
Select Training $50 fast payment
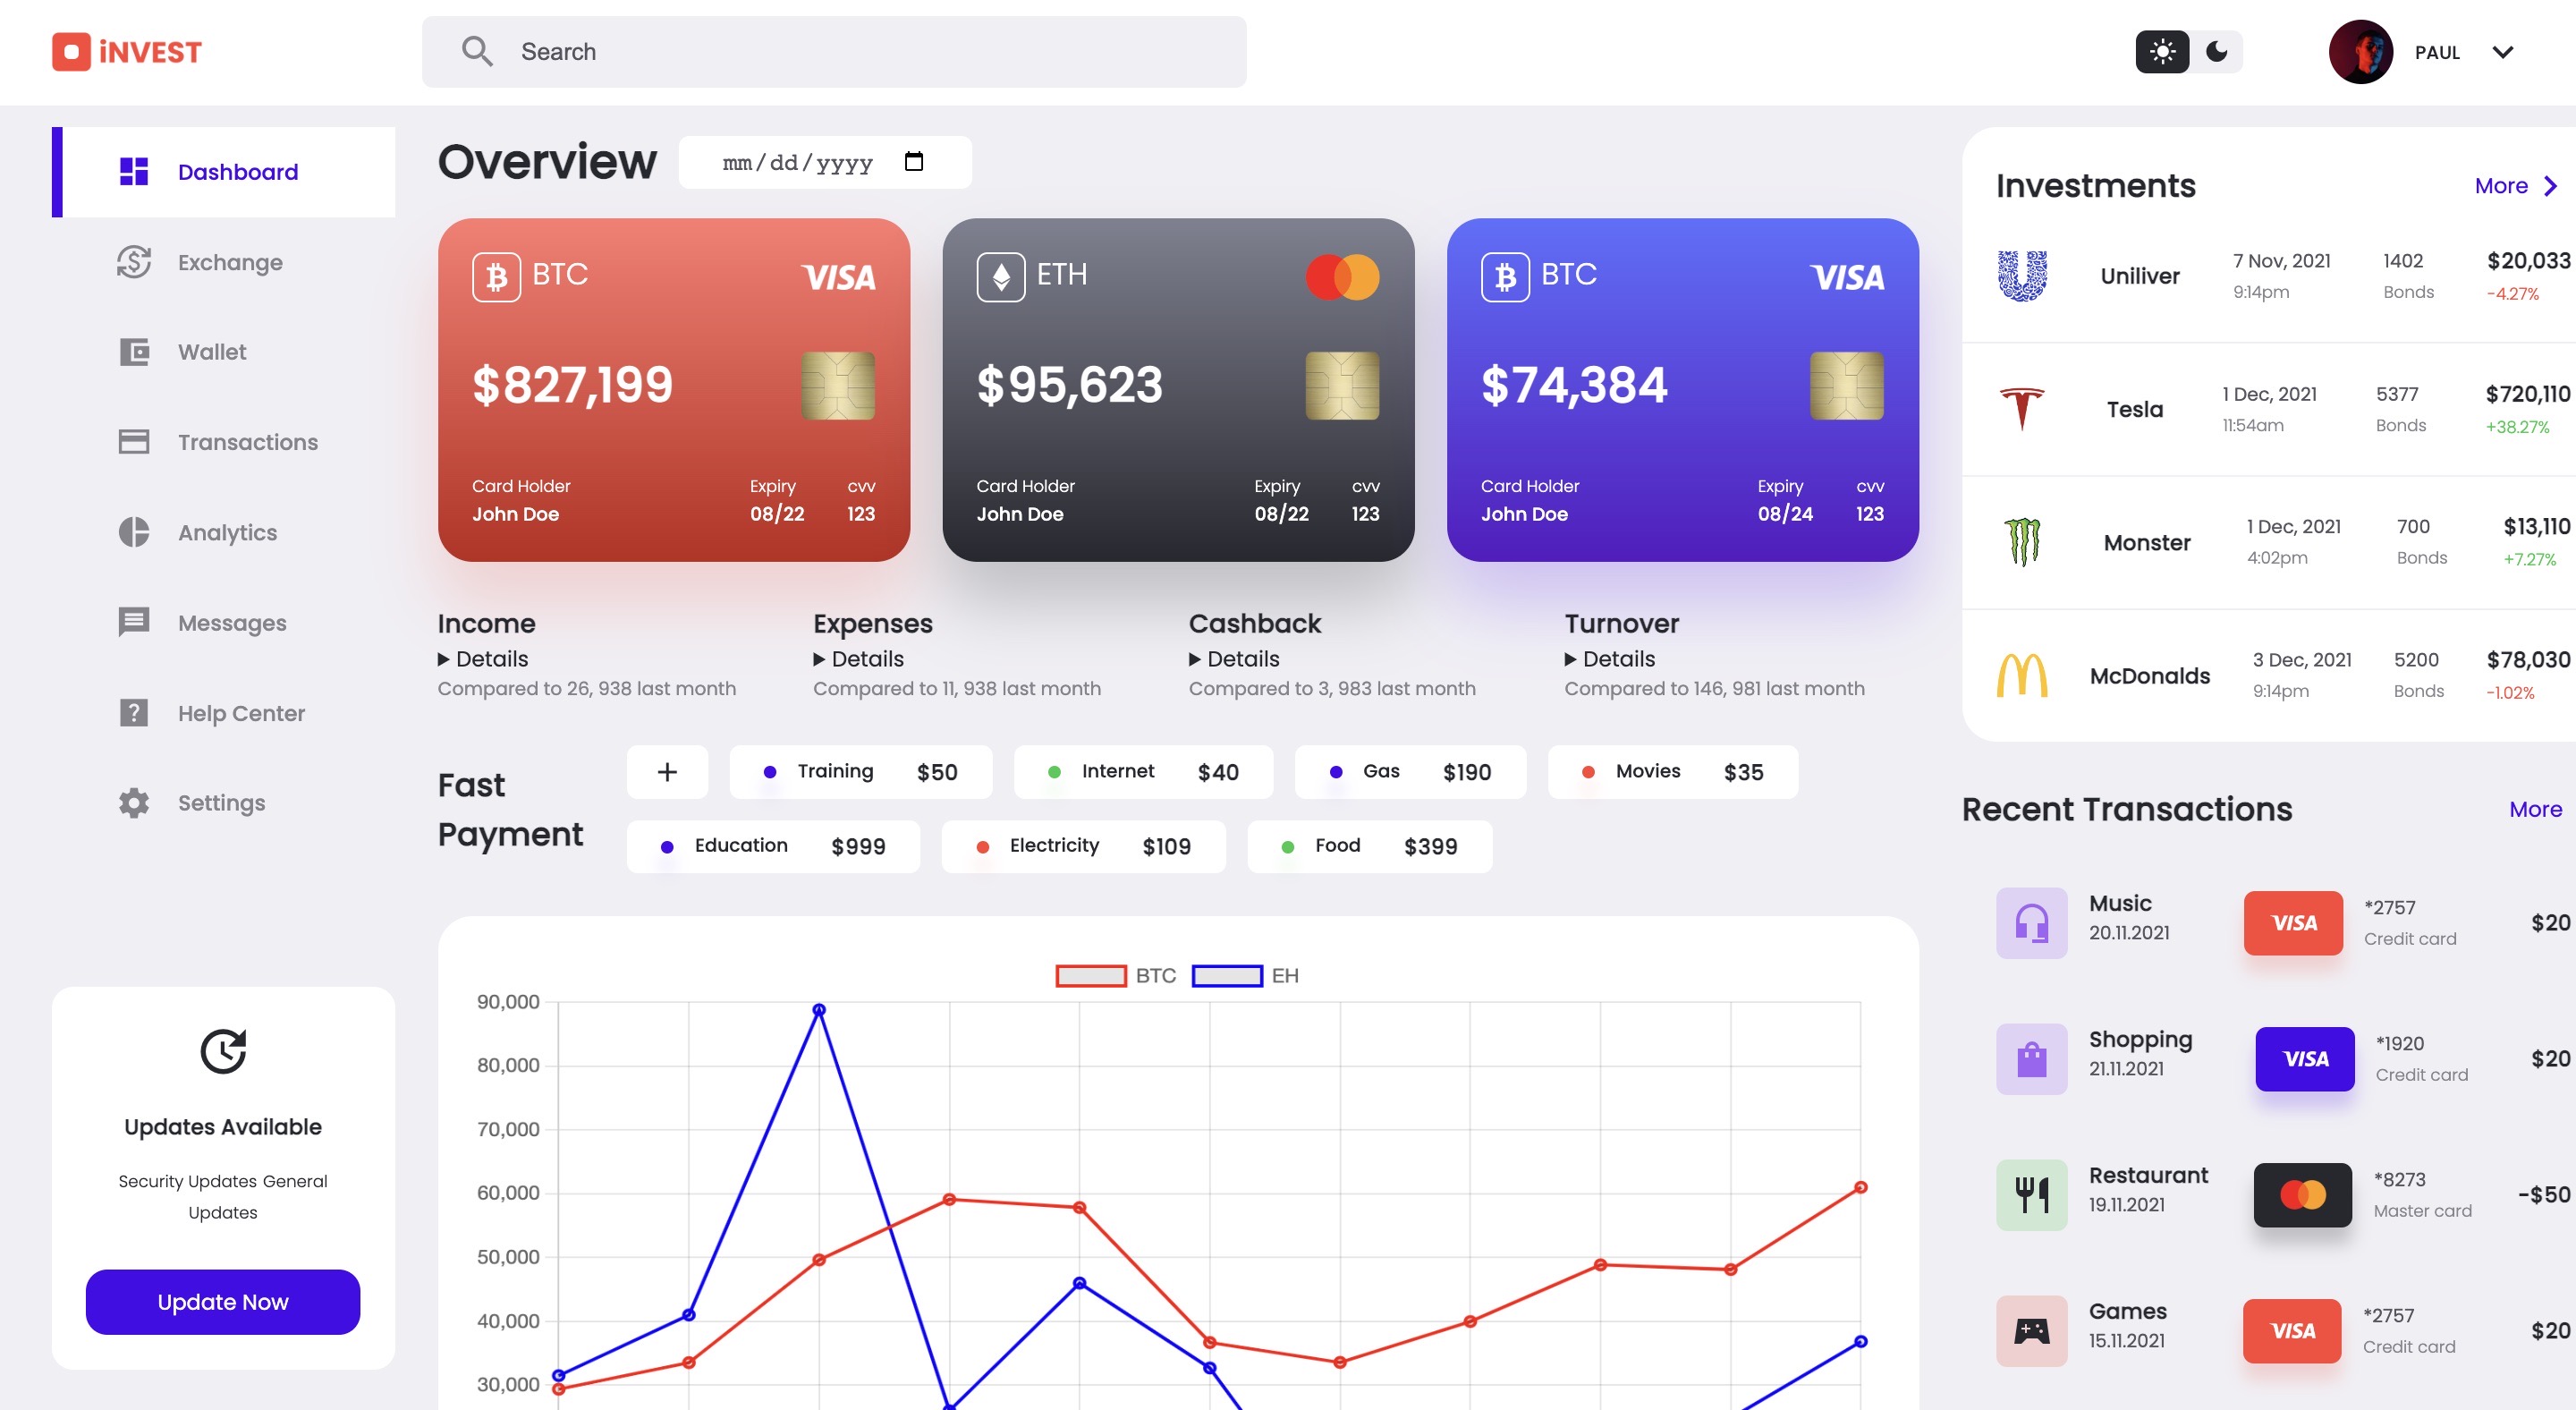pyautogui.click(x=860, y=772)
